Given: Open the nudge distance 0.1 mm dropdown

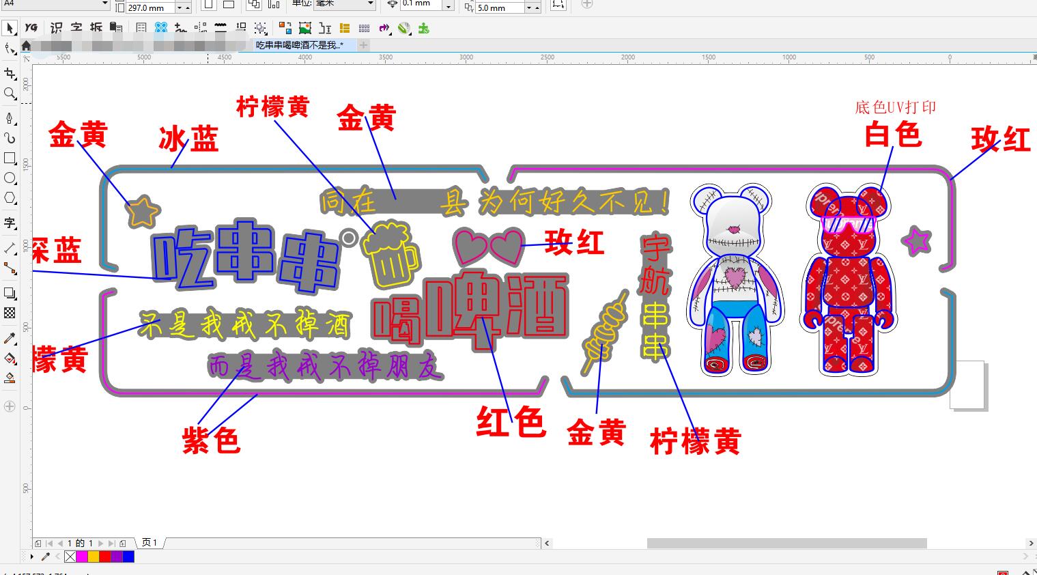Looking at the screenshot, I should (448, 5).
